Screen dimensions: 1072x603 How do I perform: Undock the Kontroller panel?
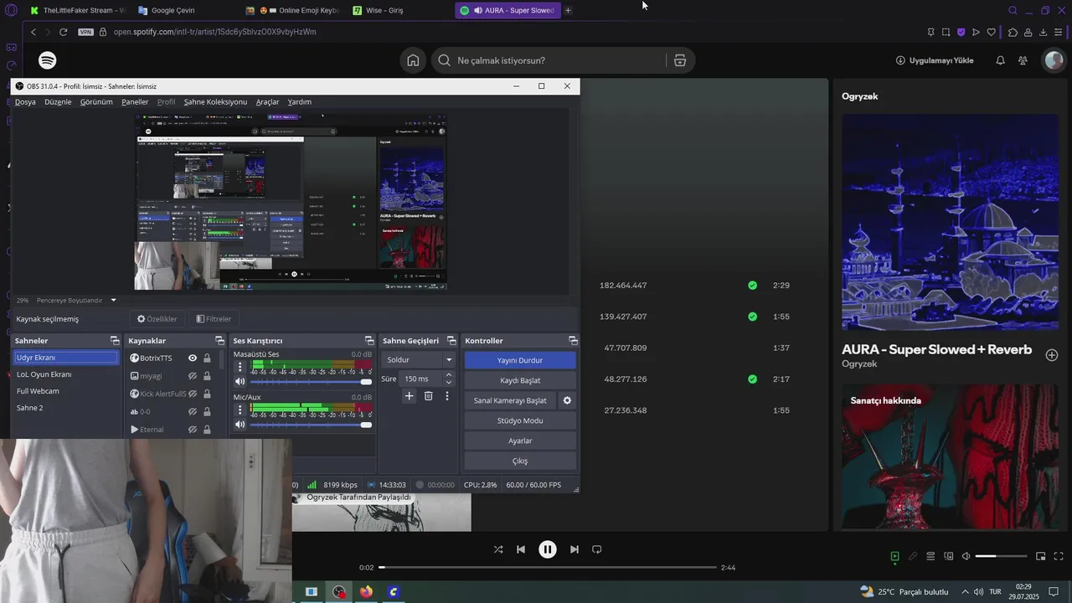(x=573, y=341)
